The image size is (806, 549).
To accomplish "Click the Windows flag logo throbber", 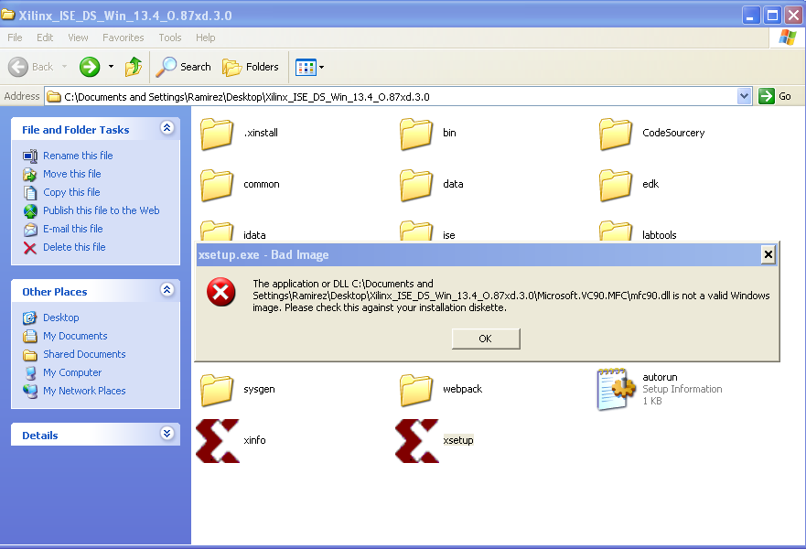I will click(787, 38).
